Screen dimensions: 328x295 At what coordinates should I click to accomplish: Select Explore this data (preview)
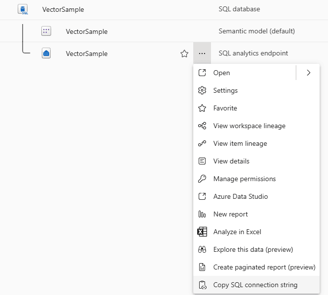[x=257, y=249]
